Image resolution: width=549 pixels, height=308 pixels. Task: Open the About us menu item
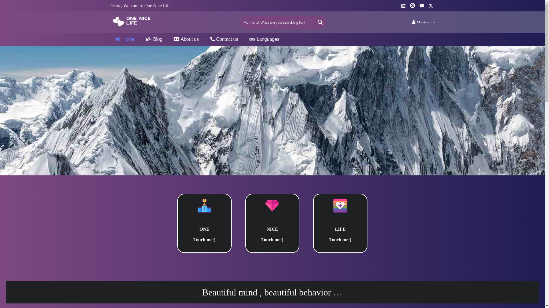pyautogui.click(x=186, y=39)
